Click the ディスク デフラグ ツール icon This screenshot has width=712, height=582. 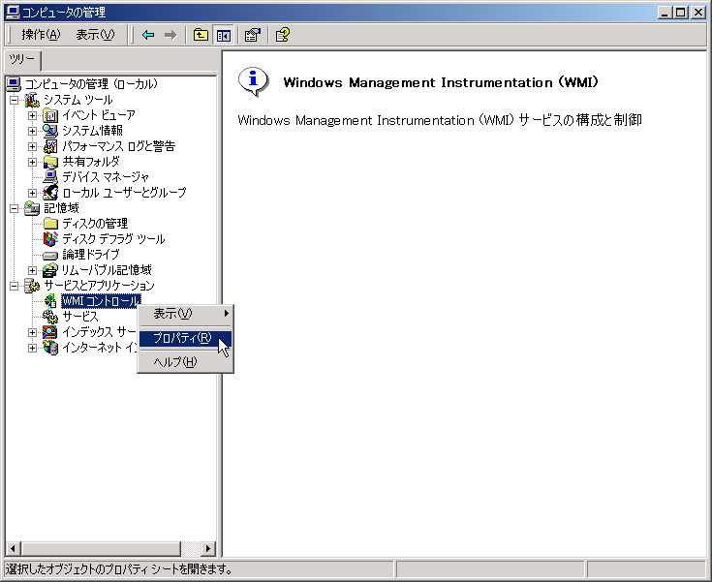(x=50, y=239)
